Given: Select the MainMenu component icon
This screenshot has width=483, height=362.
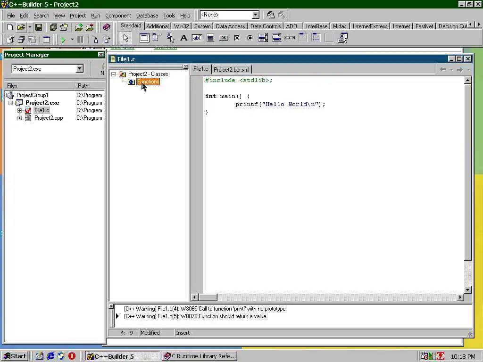Looking at the screenshot, I should pos(157,38).
